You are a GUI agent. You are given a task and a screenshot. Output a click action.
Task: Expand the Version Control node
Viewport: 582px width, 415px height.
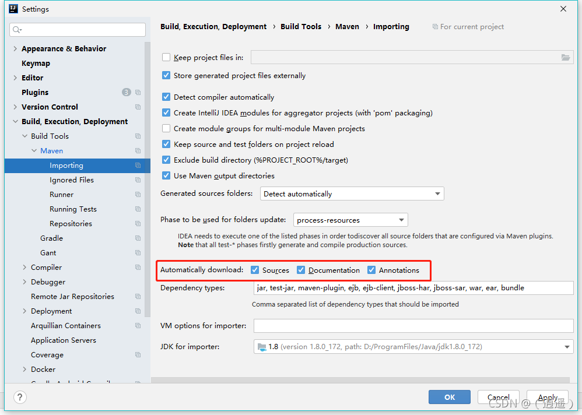tap(15, 107)
